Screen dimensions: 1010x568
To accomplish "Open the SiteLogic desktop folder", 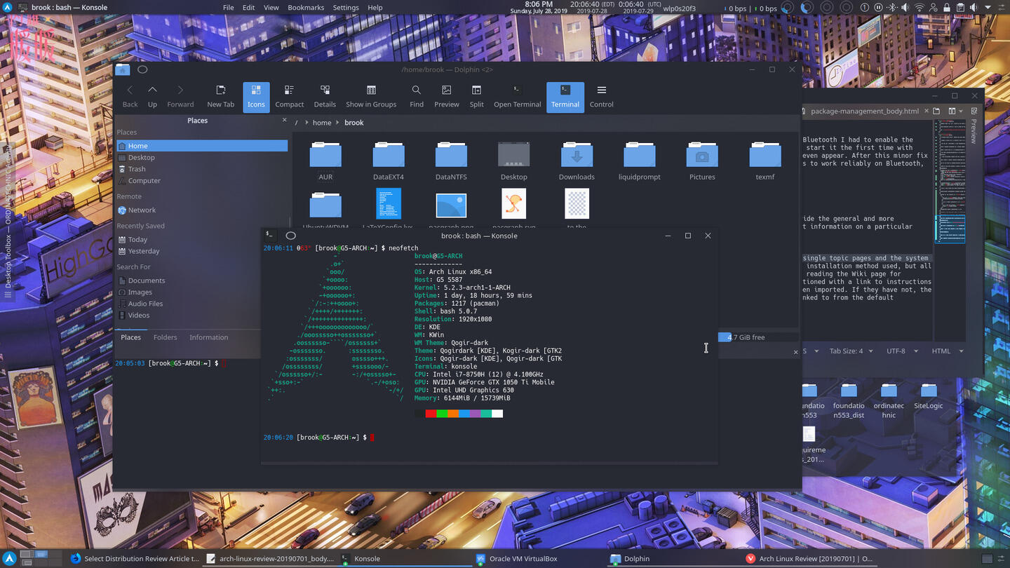I will click(929, 395).
